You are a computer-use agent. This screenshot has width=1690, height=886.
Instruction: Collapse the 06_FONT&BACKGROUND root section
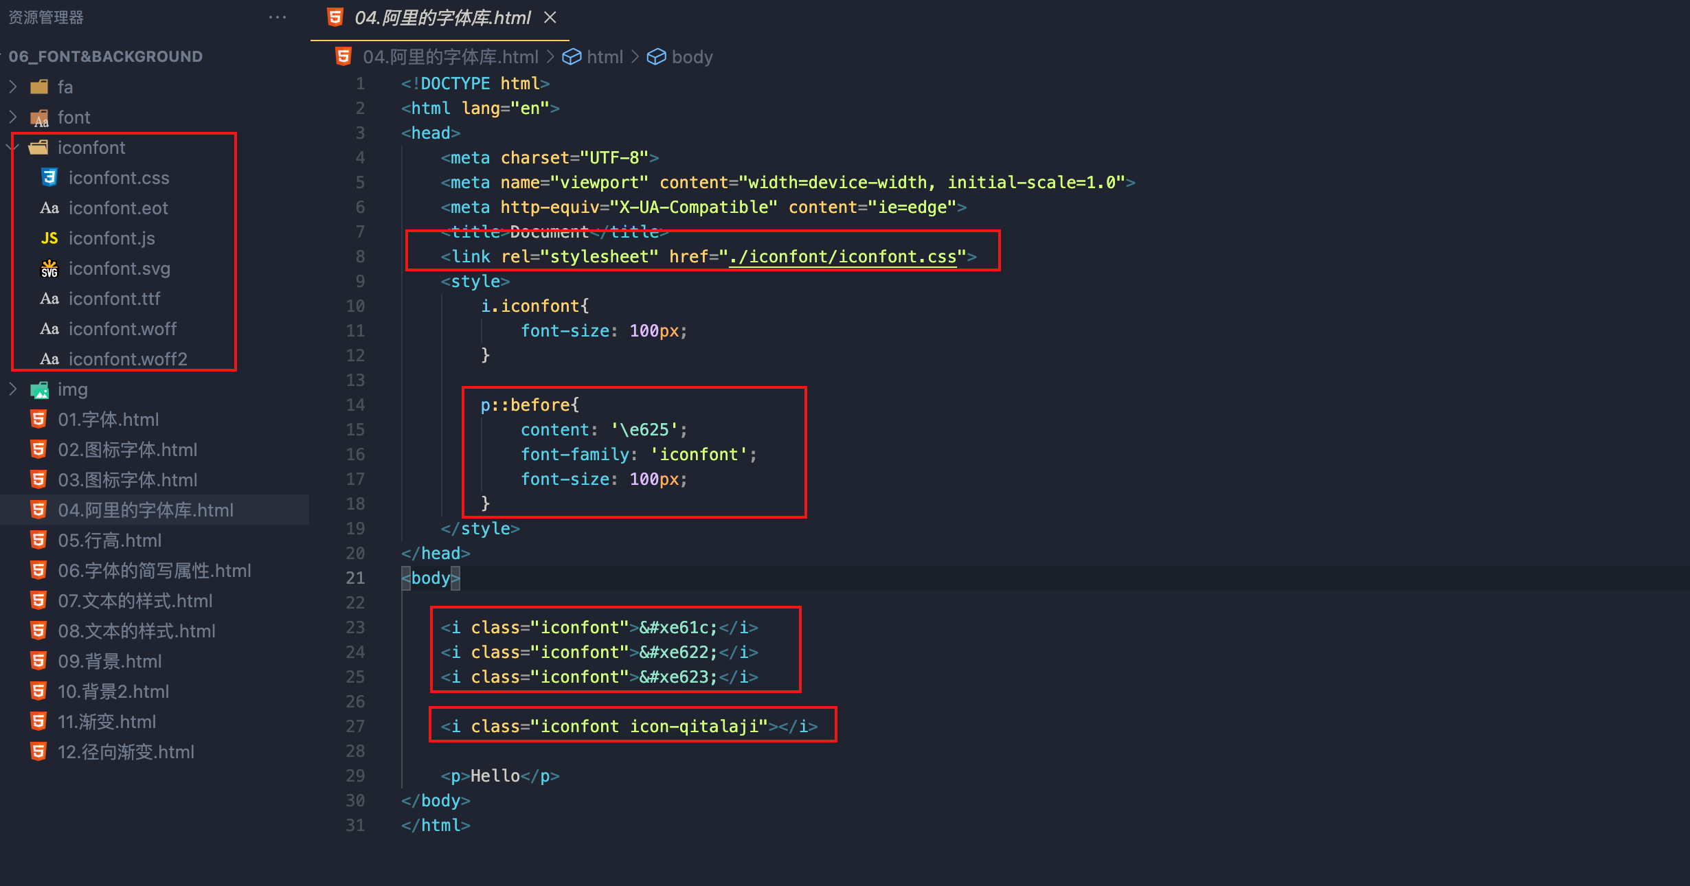pos(105,56)
